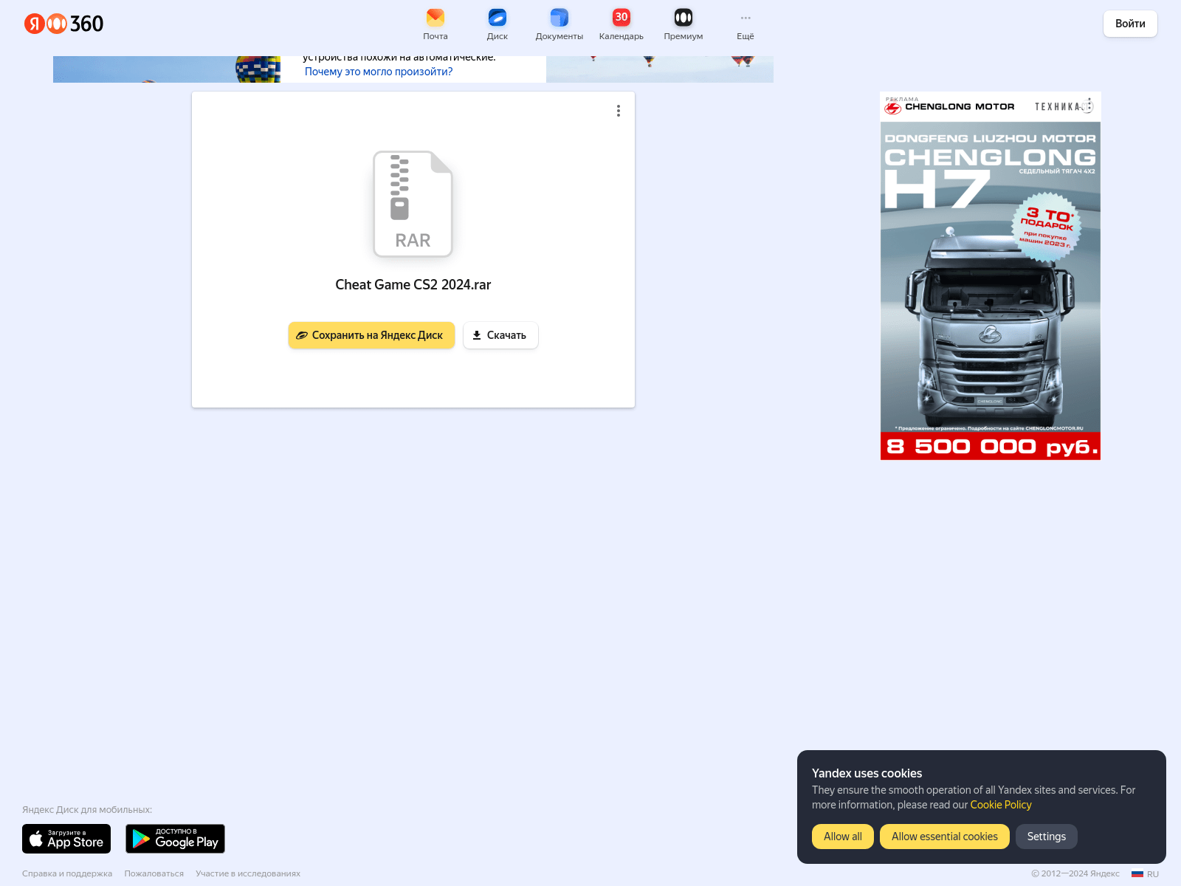Open Документы service icon
Image resolution: width=1181 pixels, height=886 pixels.
coord(559,24)
